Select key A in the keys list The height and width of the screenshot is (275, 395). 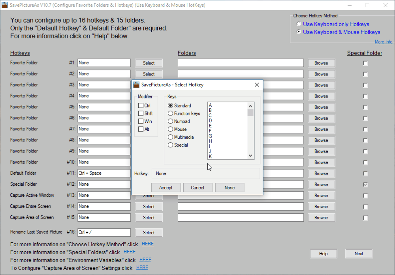[210, 105]
